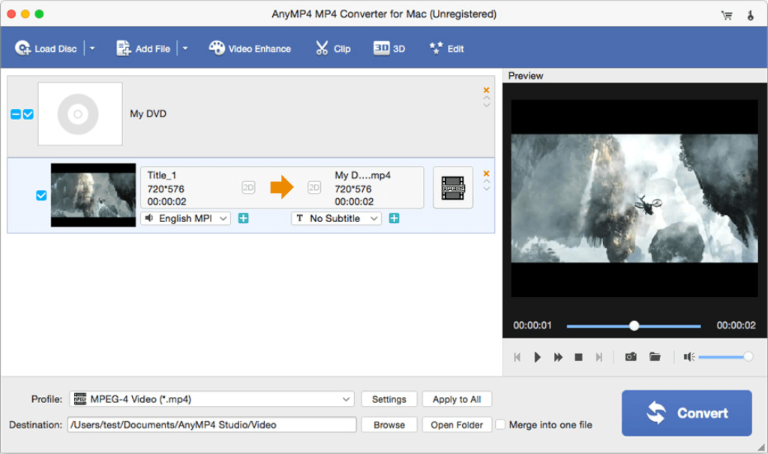Move My DVD up with arrow

(x=486, y=98)
